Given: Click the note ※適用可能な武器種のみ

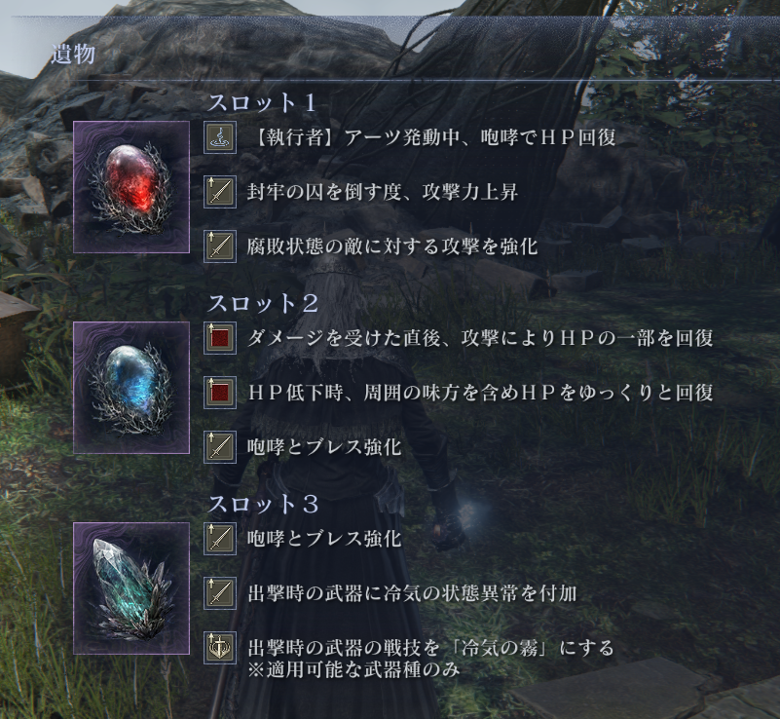Looking at the screenshot, I should 353,669.
